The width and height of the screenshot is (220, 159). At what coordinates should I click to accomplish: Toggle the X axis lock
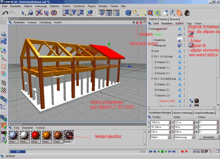66,12
